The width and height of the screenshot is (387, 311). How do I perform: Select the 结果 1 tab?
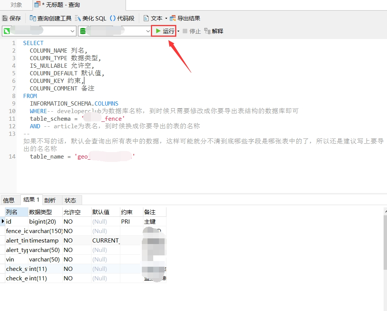point(31,200)
